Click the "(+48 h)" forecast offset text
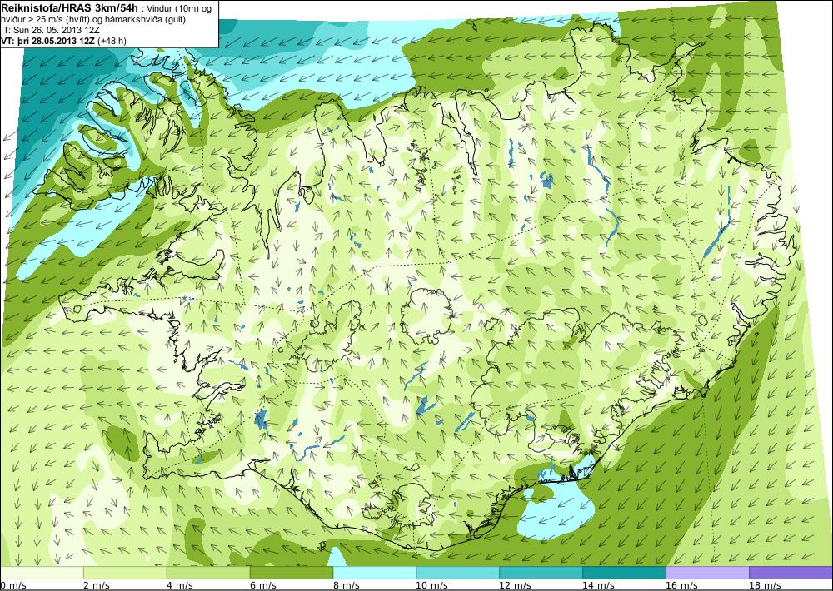 point(112,40)
